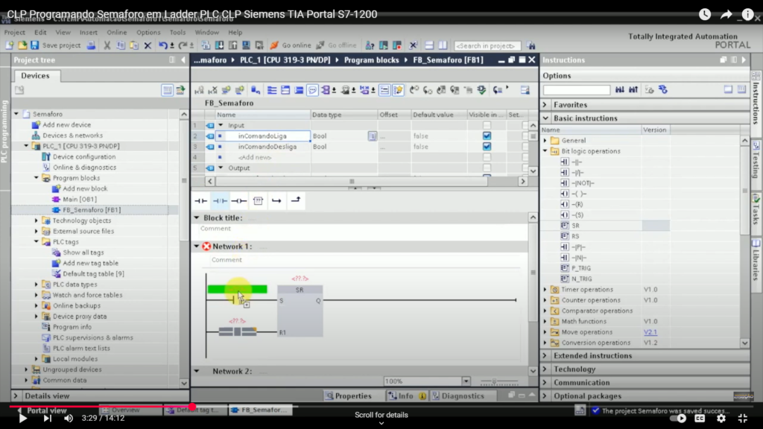The height and width of the screenshot is (429, 763).
Task: Insert normally open contact from favorites bar
Action: click(201, 200)
